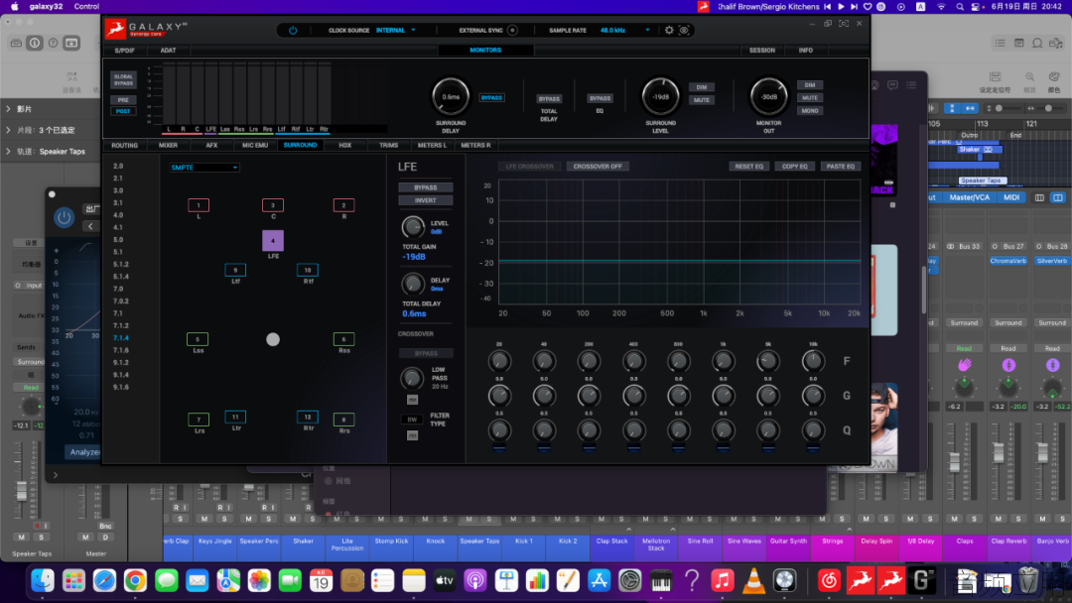
Task: Switch to the Mixer tab
Action: click(x=168, y=146)
